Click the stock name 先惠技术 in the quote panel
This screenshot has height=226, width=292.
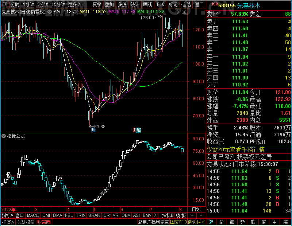coord(249,5)
